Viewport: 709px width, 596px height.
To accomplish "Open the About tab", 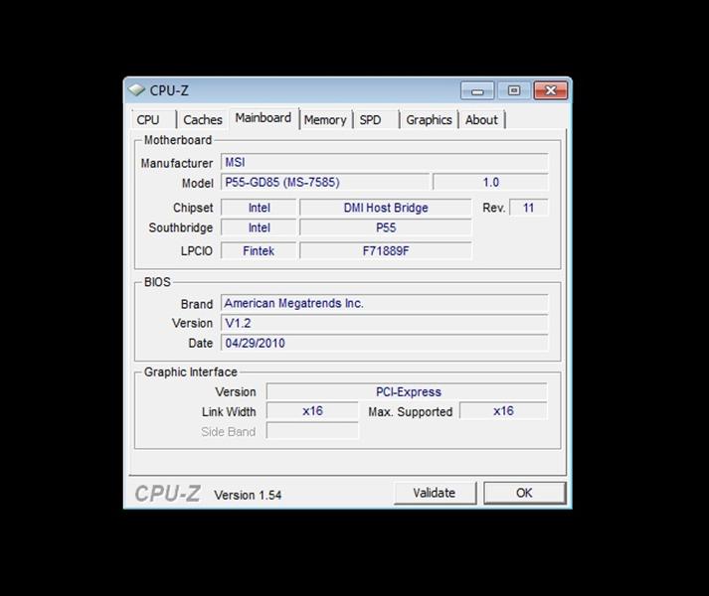I will click(481, 120).
